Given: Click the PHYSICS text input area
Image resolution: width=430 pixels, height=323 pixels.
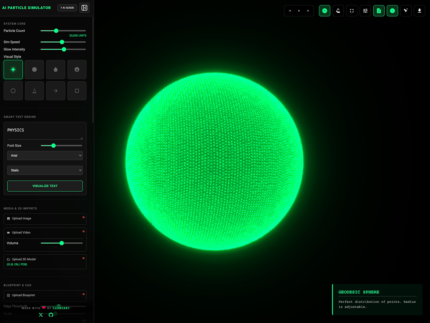Looking at the screenshot, I should coord(45,133).
